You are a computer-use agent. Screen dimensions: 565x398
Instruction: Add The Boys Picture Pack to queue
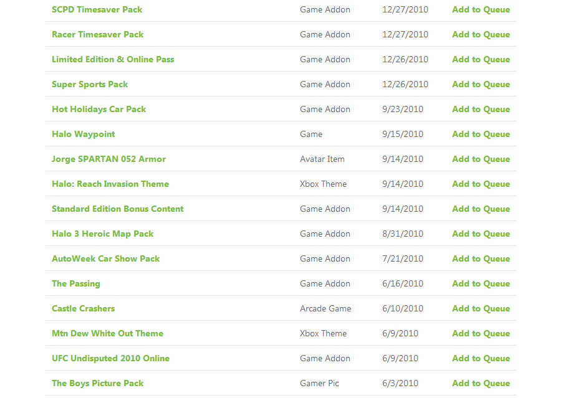coord(481,383)
